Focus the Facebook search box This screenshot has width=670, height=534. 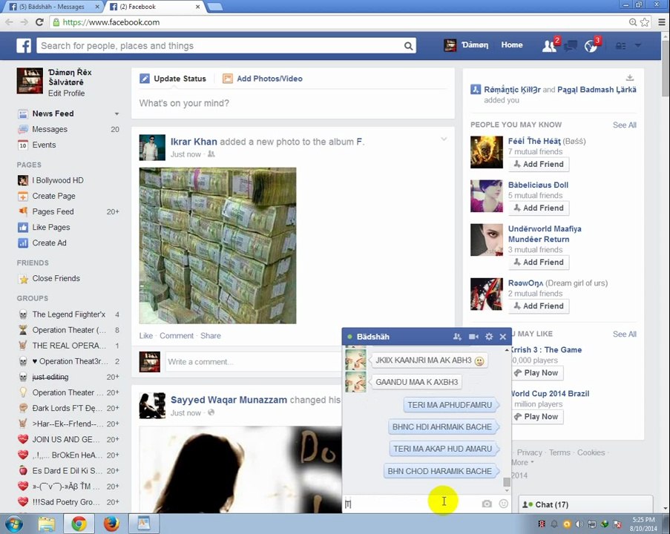point(220,46)
